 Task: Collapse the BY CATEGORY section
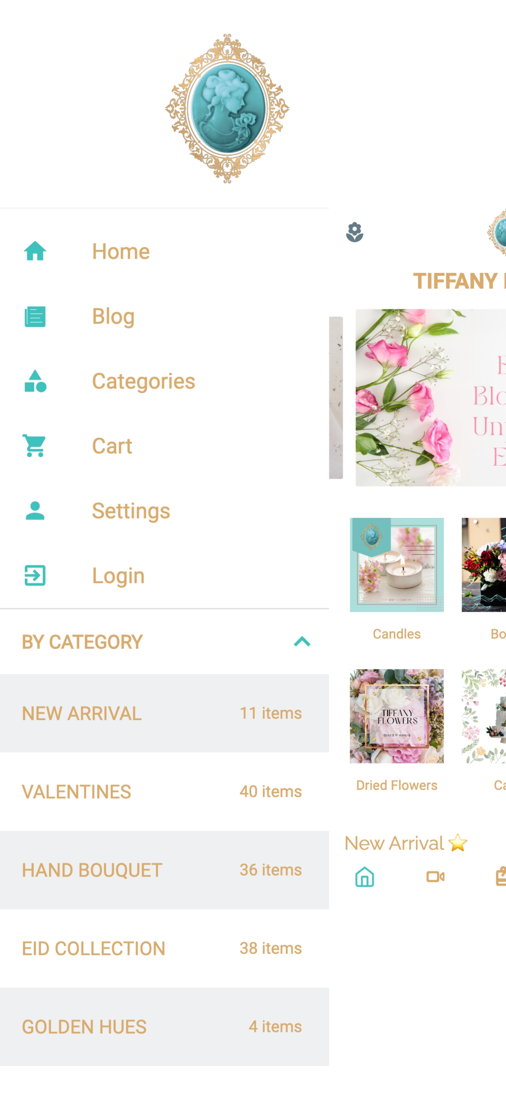(x=302, y=642)
